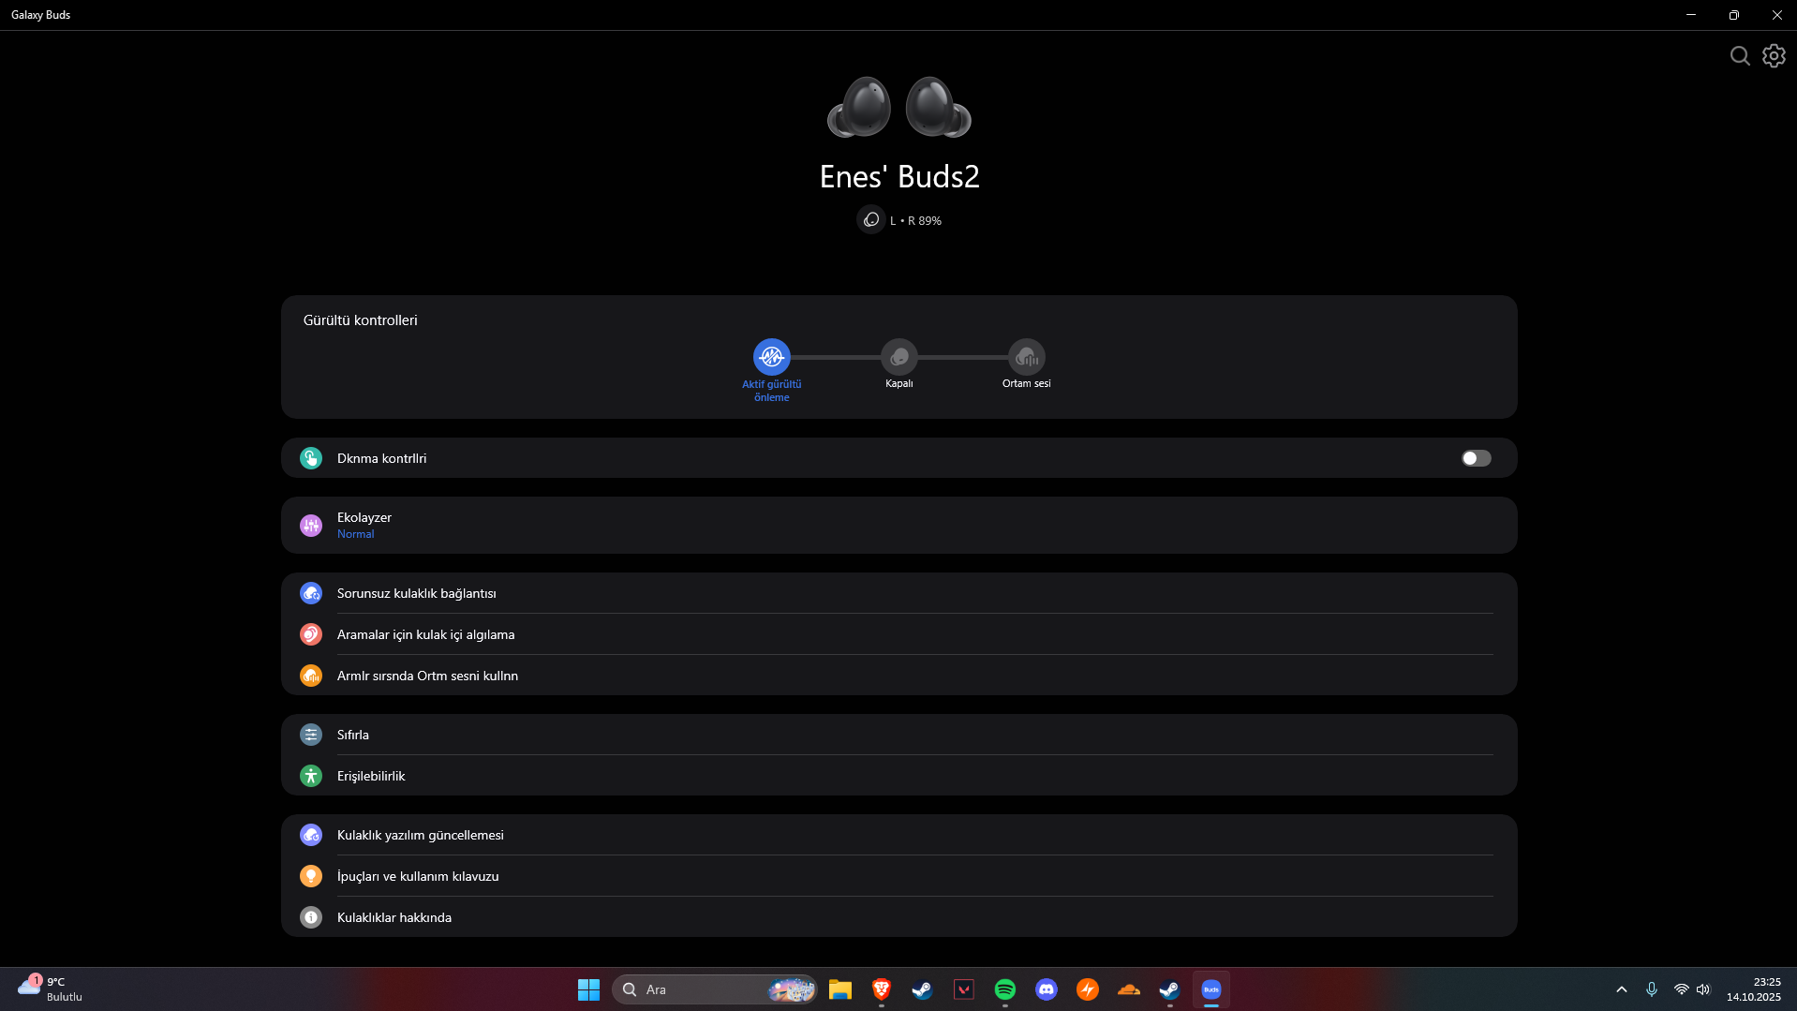Click the Normal equalizer preset value
This screenshot has height=1011, width=1797.
coord(355,534)
